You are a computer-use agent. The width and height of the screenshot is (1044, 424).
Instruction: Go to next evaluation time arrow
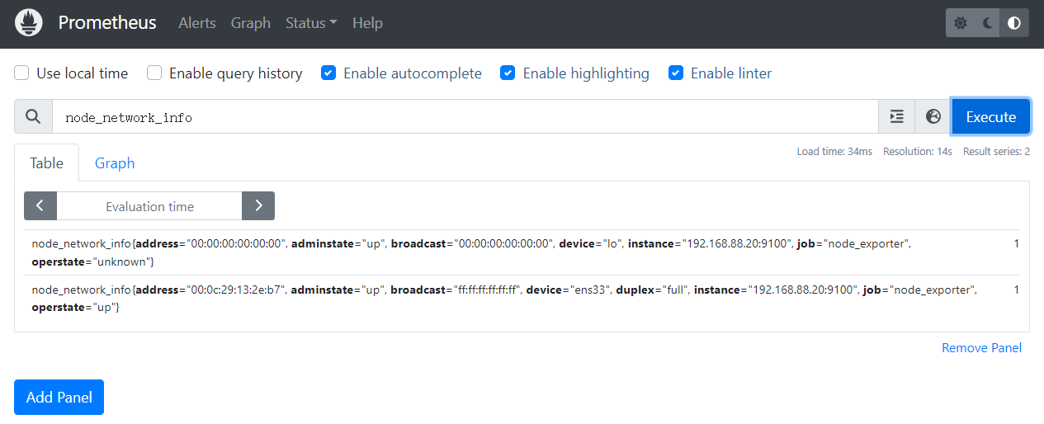(258, 206)
